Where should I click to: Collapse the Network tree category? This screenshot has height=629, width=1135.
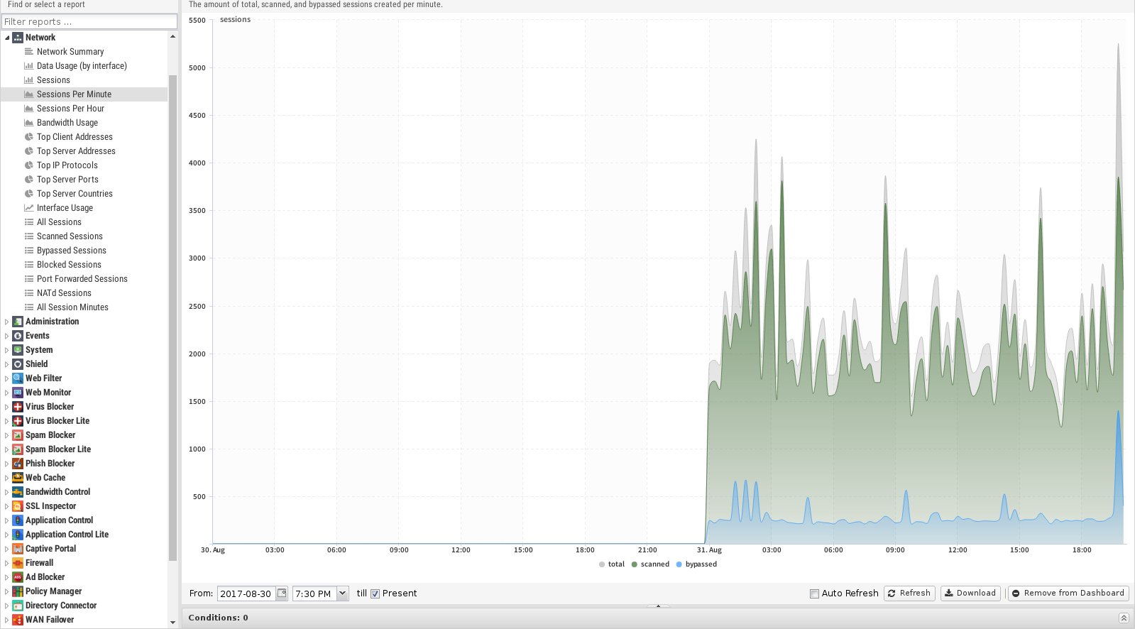click(7, 38)
